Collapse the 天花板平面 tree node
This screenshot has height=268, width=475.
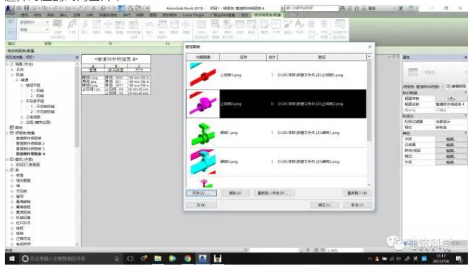click(x=22, y=101)
